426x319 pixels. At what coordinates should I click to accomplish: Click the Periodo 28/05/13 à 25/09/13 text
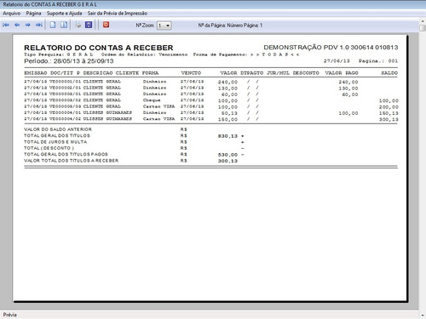[x=69, y=61]
